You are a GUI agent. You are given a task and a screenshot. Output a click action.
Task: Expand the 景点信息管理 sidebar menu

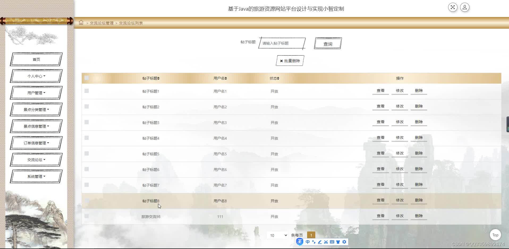coord(36,126)
